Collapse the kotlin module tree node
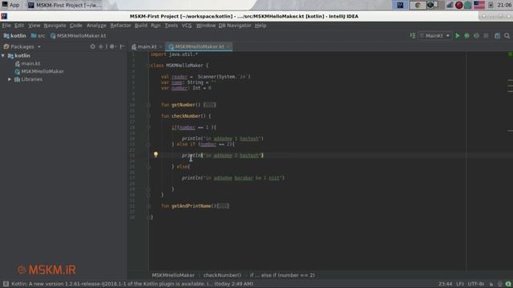Image resolution: width=513 pixels, height=288 pixels. pos(3,56)
